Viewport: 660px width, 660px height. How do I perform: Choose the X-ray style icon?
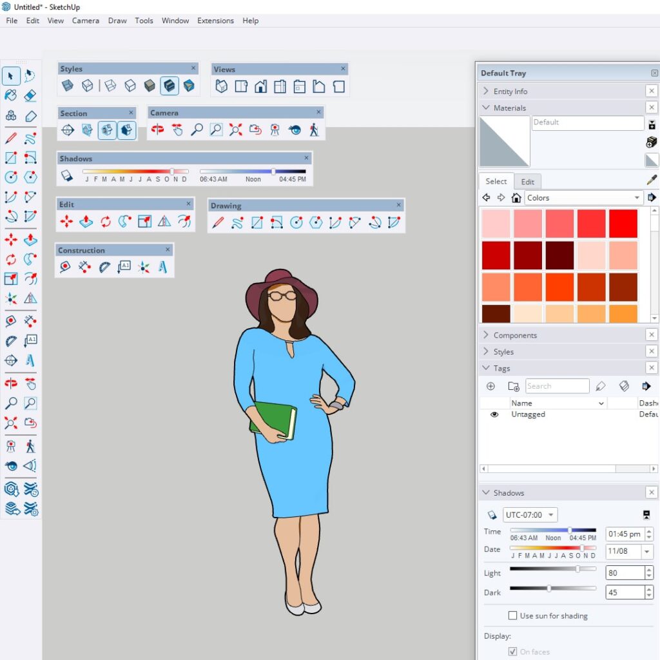(x=68, y=86)
